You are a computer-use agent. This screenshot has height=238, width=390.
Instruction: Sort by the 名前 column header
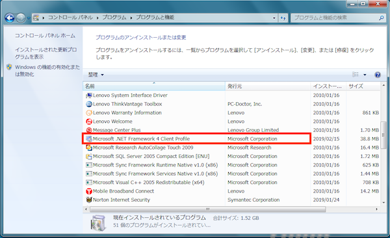(x=154, y=86)
